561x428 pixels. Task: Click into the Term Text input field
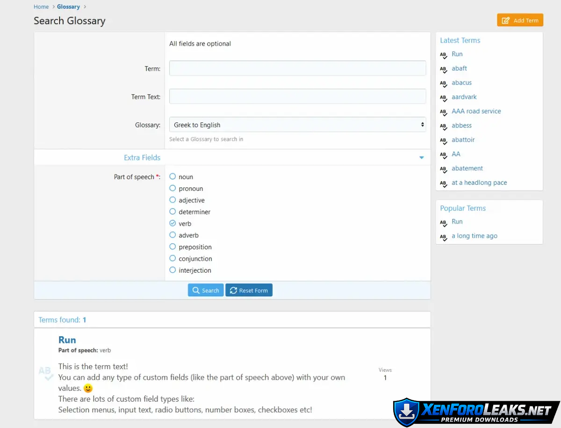pyautogui.click(x=297, y=96)
